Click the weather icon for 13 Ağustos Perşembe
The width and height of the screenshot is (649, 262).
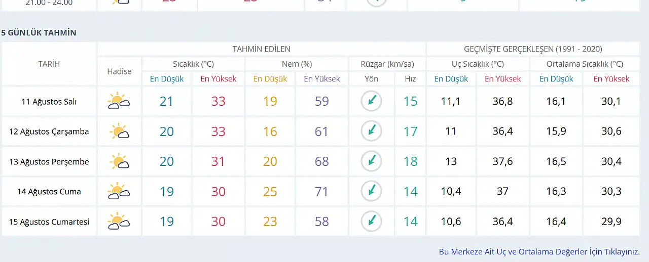point(119,161)
